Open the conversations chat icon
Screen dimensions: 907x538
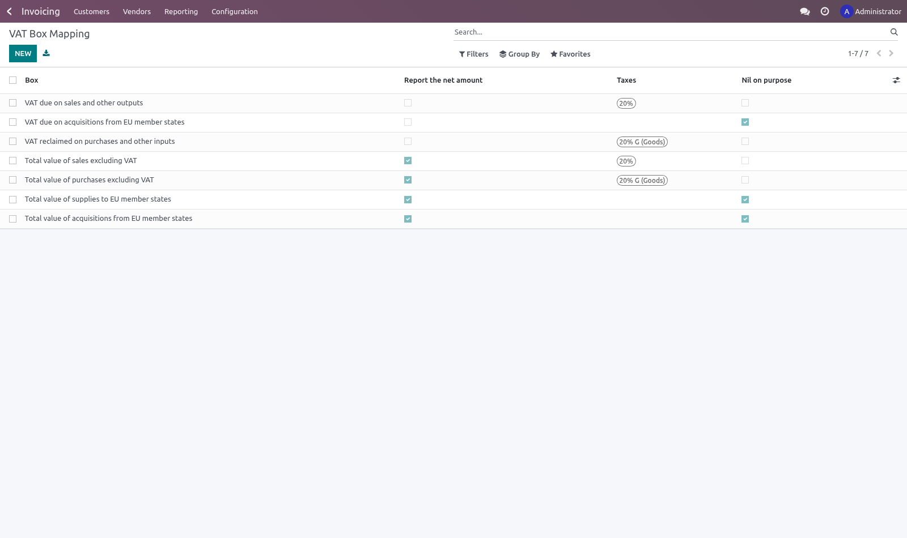804,11
